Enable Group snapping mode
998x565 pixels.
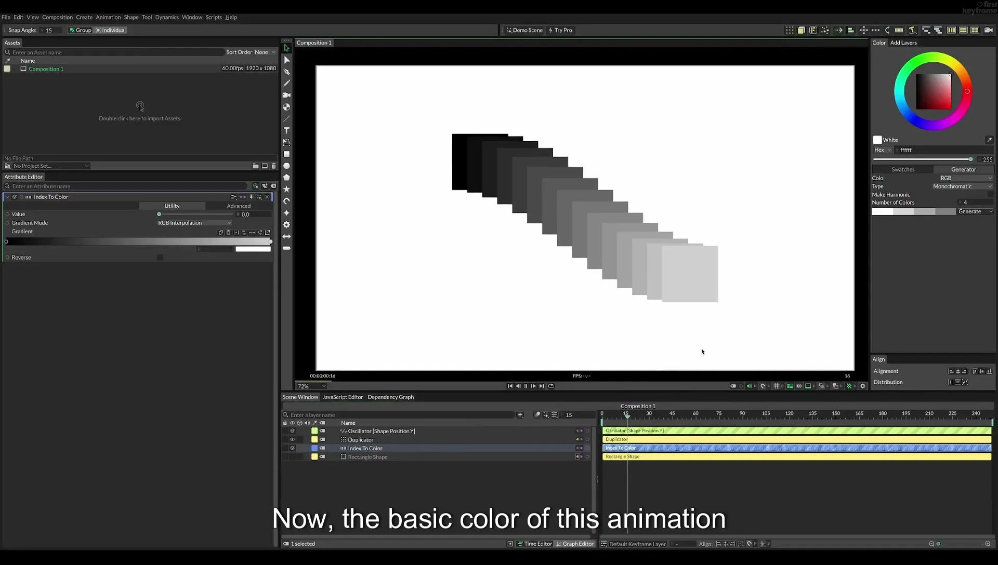tap(80, 30)
